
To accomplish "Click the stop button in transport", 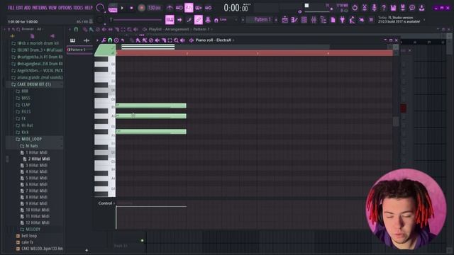I will 131,8.
